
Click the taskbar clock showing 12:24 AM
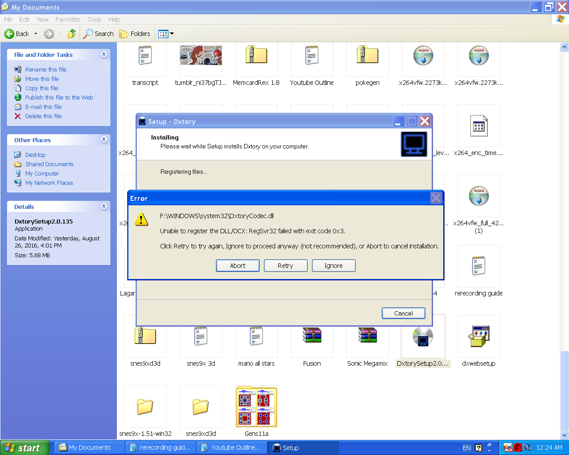pyautogui.click(x=549, y=448)
